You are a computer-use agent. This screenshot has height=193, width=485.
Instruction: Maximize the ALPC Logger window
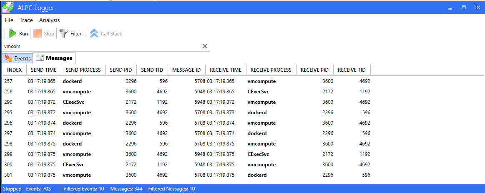pyautogui.click(x=464, y=8)
